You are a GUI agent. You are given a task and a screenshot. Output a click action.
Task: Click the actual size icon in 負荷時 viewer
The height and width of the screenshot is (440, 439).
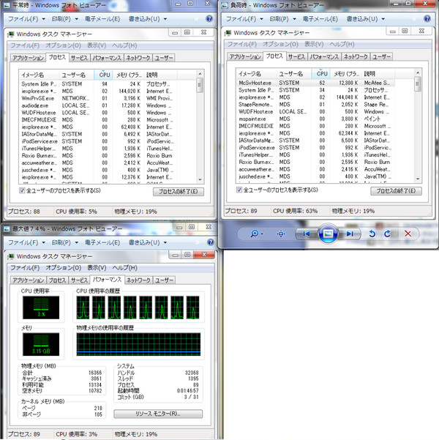coord(281,234)
